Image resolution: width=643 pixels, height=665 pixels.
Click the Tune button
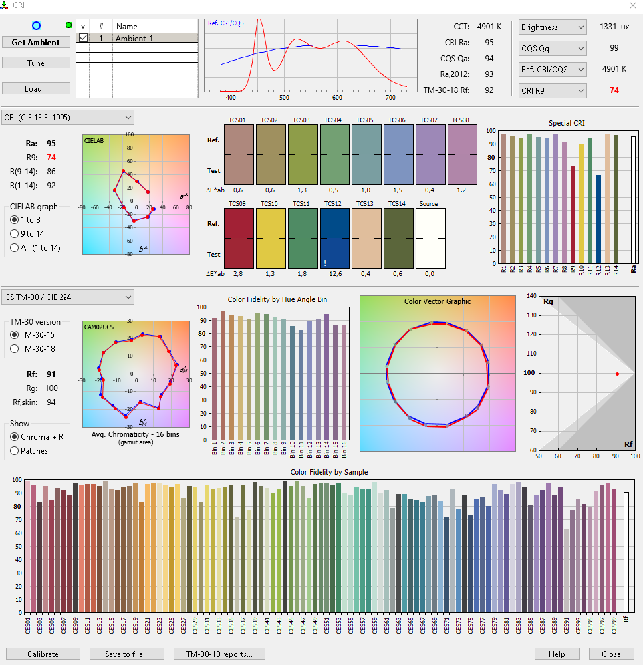pyautogui.click(x=36, y=63)
